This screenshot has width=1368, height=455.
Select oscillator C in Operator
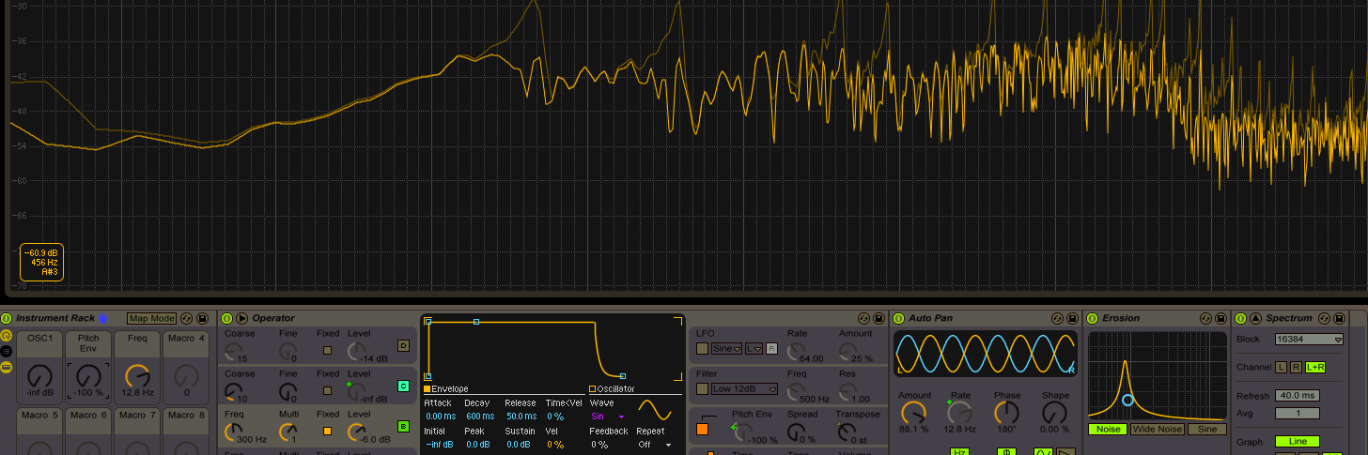tap(403, 386)
